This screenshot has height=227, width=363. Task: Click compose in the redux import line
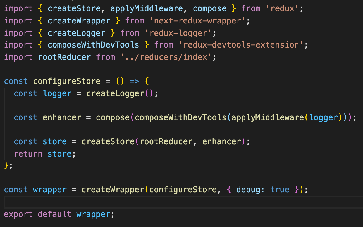[210, 8]
